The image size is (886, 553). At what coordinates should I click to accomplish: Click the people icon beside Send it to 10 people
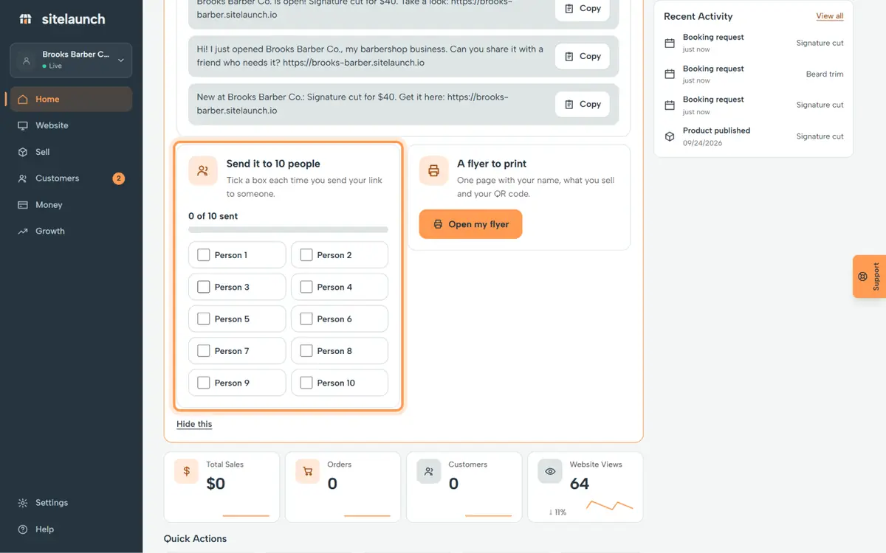click(203, 170)
